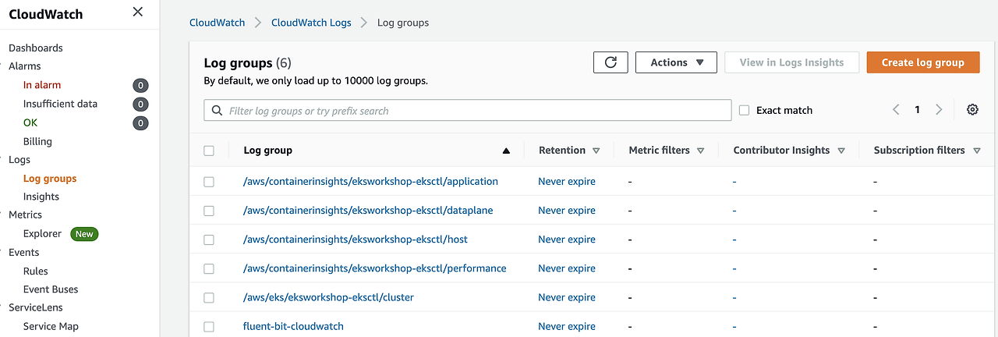Select Insights under Logs in sidebar
Viewport: 998px width, 337px height.
(41, 197)
